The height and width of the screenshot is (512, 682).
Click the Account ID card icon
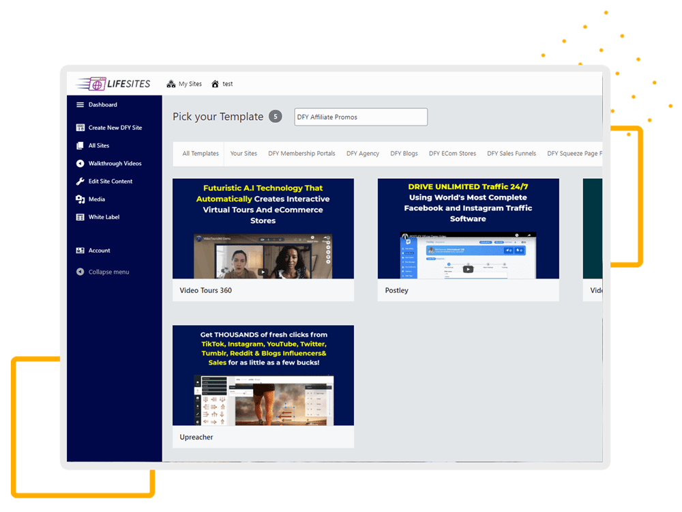(x=80, y=251)
